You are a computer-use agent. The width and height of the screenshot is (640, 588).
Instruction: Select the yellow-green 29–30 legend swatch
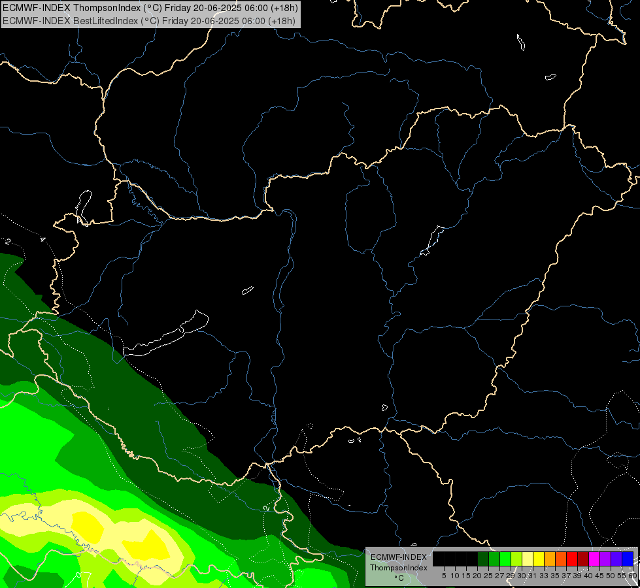[x=516, y=559]
